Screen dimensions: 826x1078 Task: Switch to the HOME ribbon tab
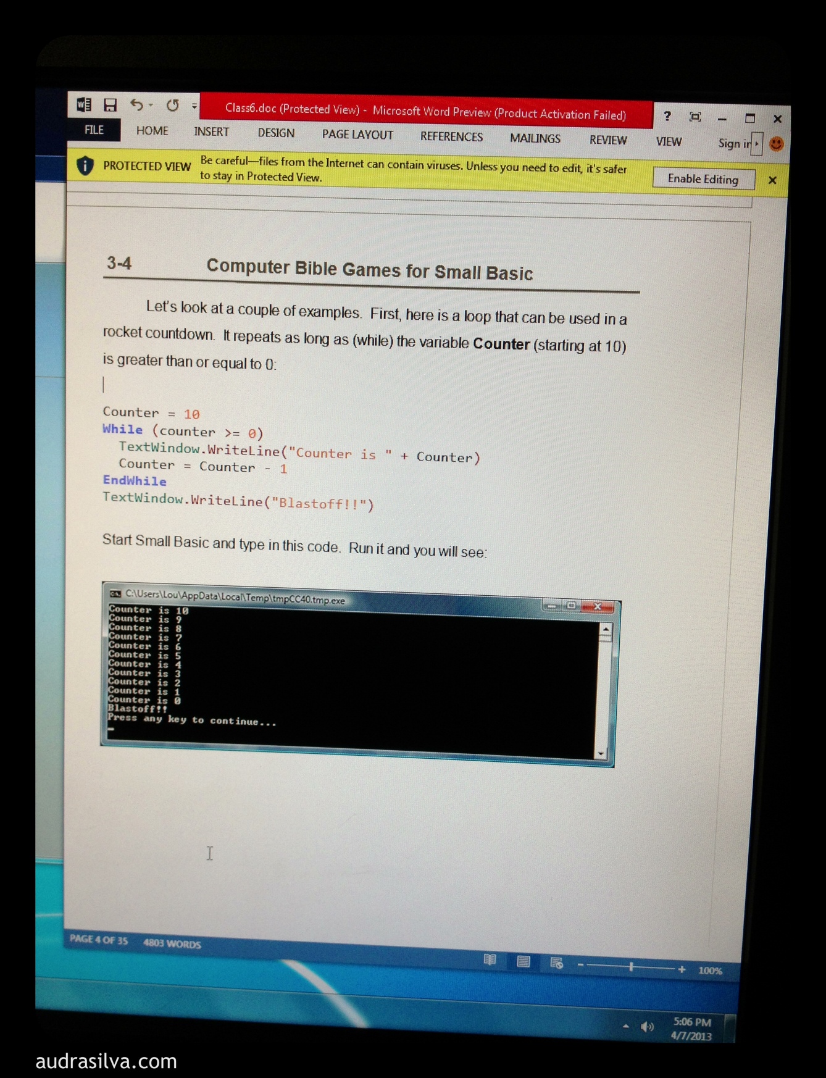pos(152,131)
